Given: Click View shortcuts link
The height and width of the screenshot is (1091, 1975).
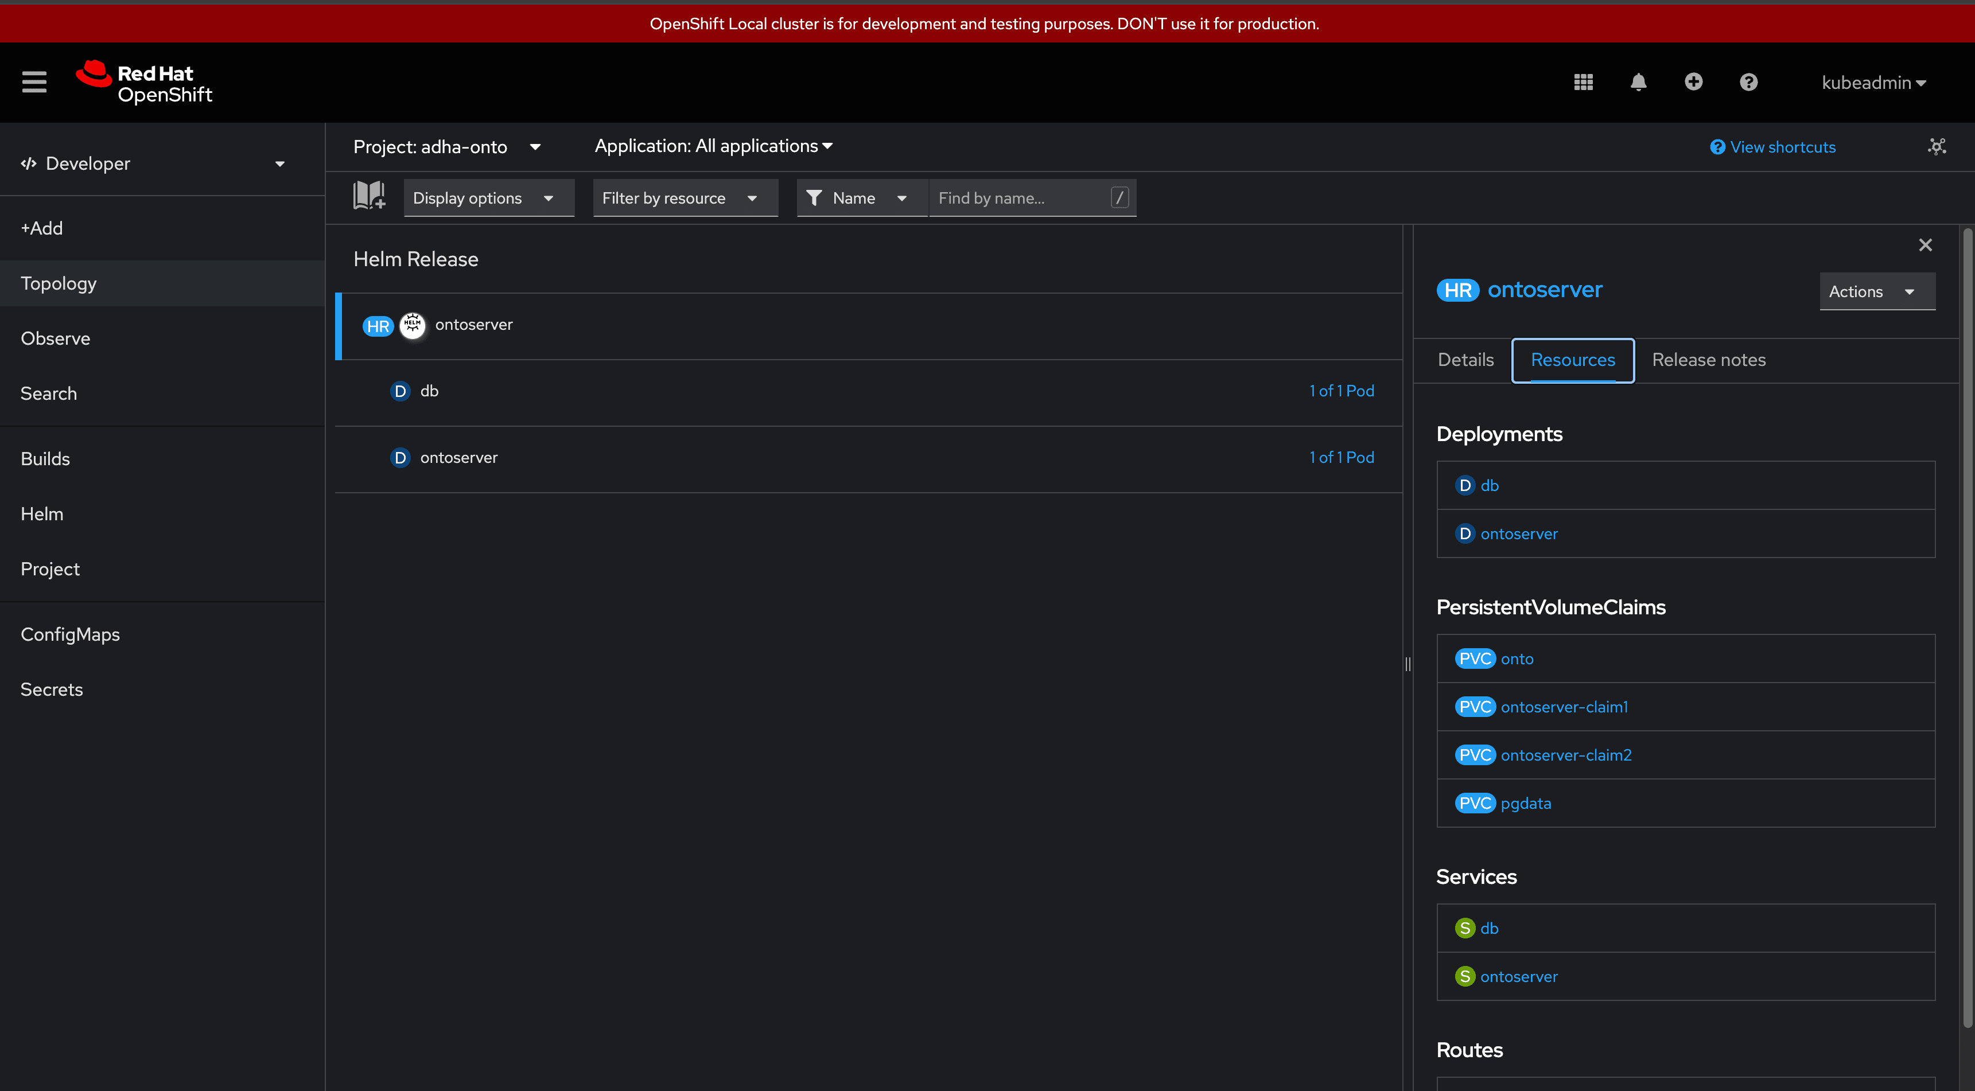Looking at the screenshot, I should [x=1772, y=146].
